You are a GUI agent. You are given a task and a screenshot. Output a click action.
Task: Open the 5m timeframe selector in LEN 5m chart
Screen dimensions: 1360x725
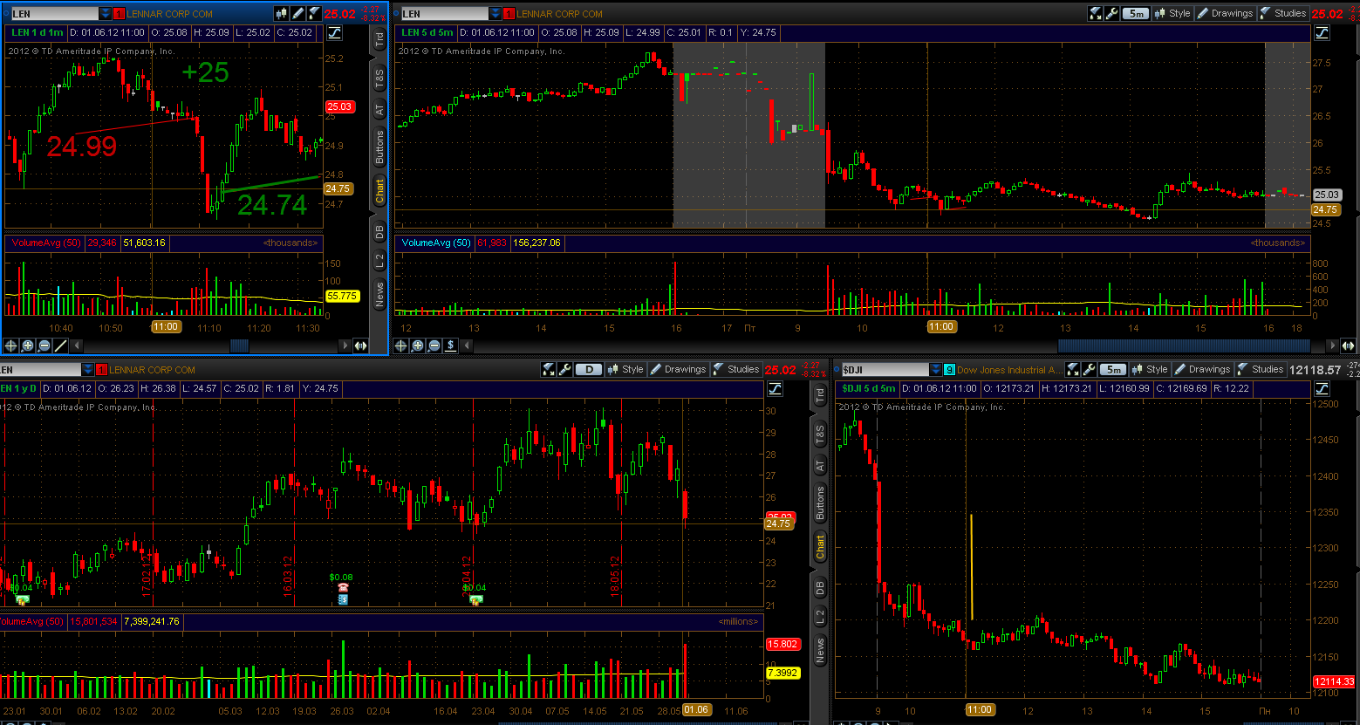1135,13
